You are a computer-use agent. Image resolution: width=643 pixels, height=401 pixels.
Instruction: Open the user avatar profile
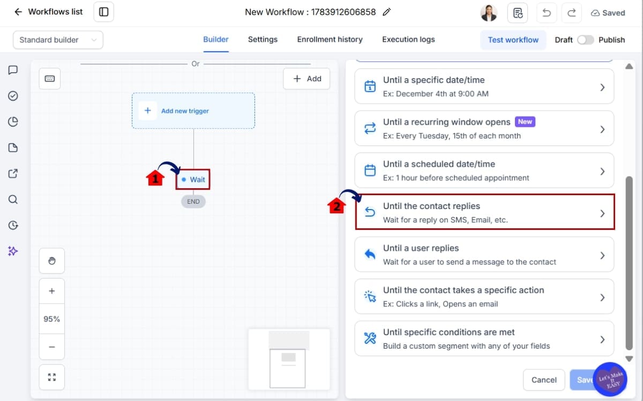[x=489, y=13]
